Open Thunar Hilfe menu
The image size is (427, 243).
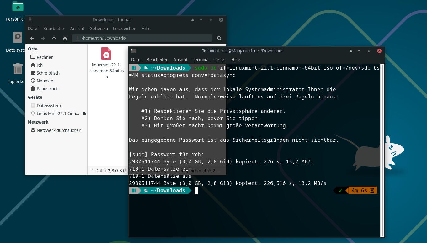coord(146,28)
